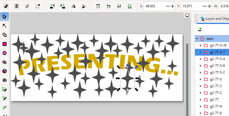This screenshot has width=229, height=116.
Task: Expand group g2-77-5
Action: (201, 79)
